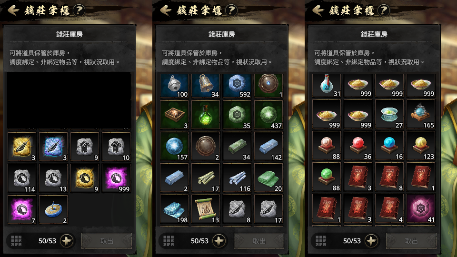The image size is (457, 257).
Task: Select the green cloth item with count 20
Action: (x=268, y=178)
